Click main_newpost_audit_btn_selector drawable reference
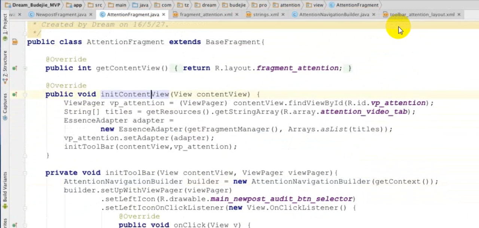 pyautogui.click(x=281, y=199)
